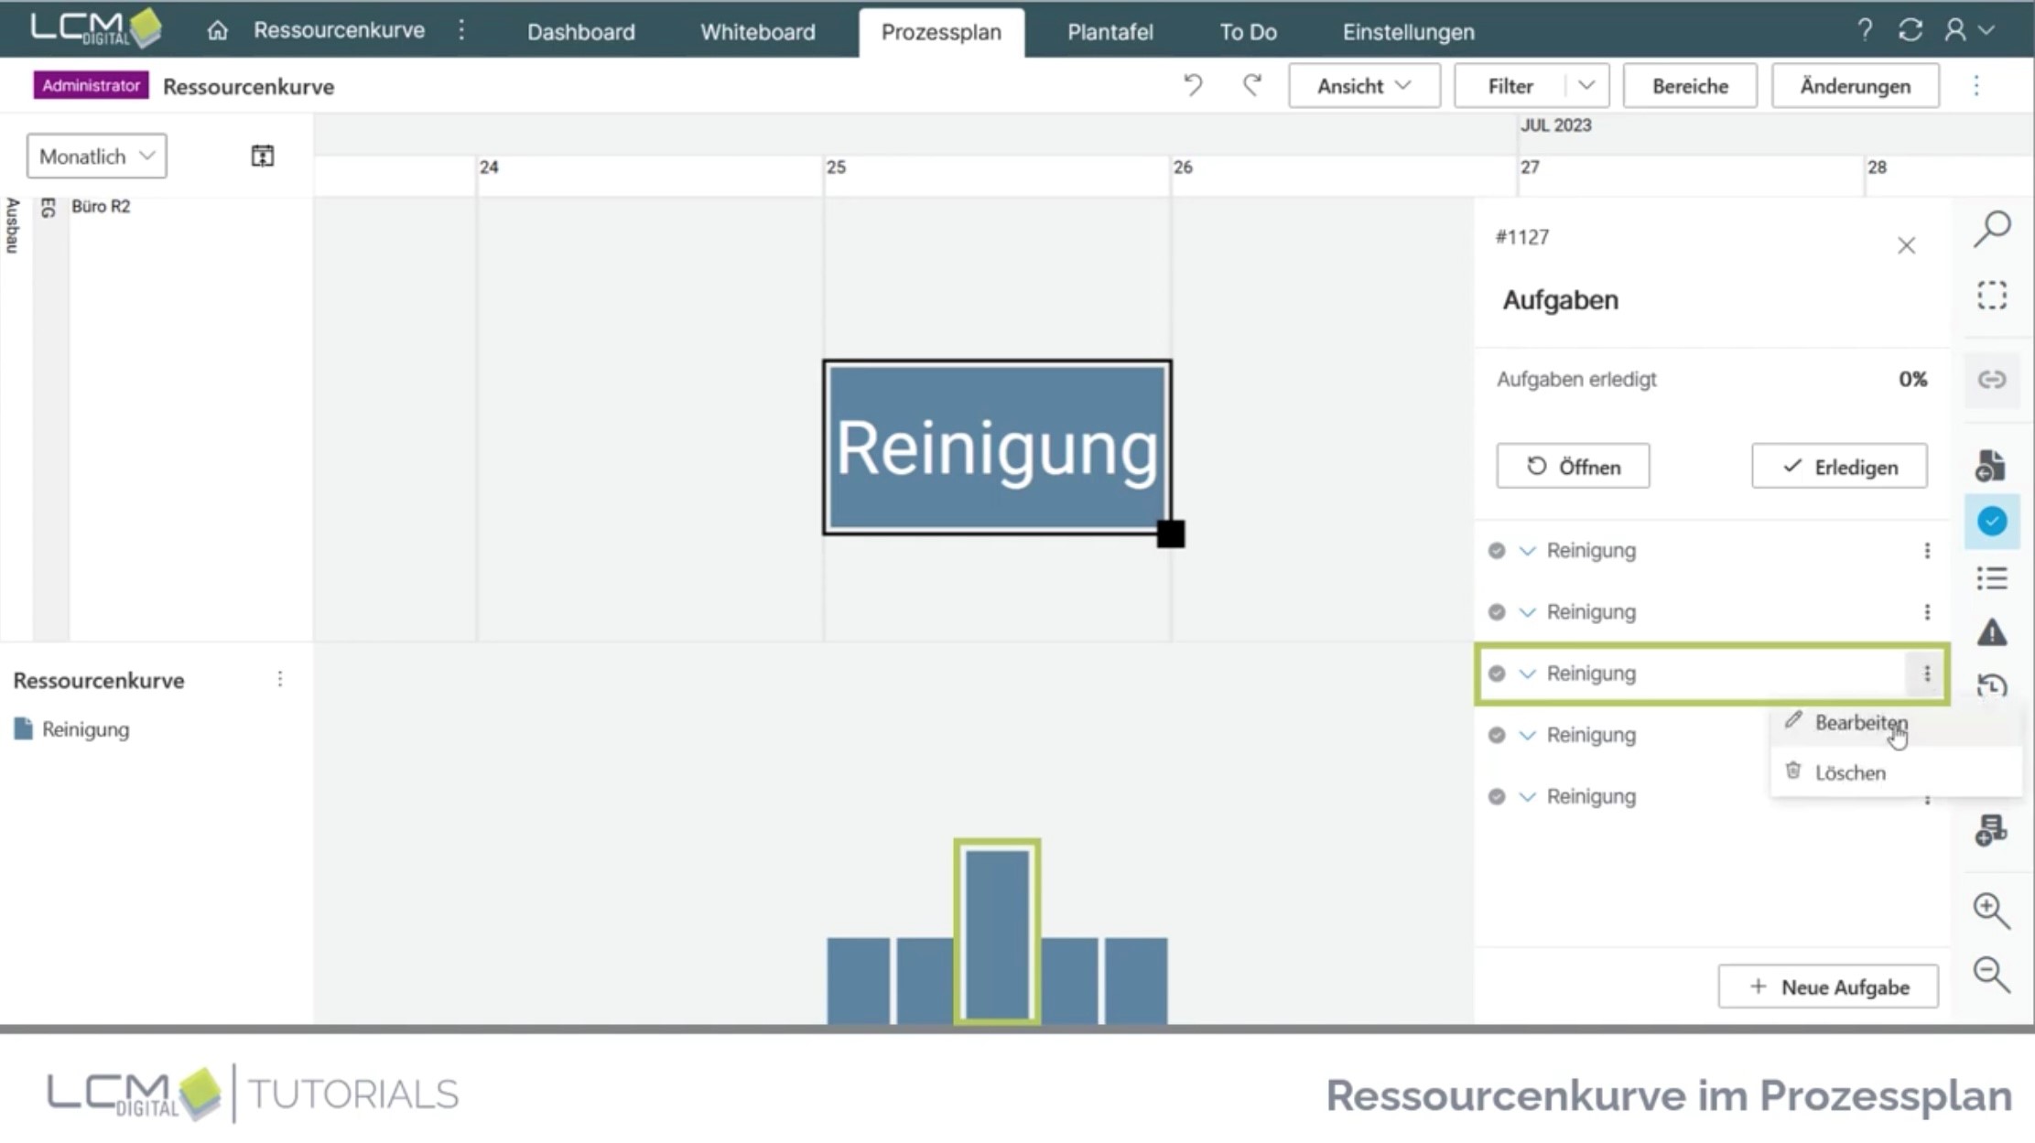Screen dimensions: 2035x1143
Task: Toggle check circle of first Reinigung task
Action: 1497,551
